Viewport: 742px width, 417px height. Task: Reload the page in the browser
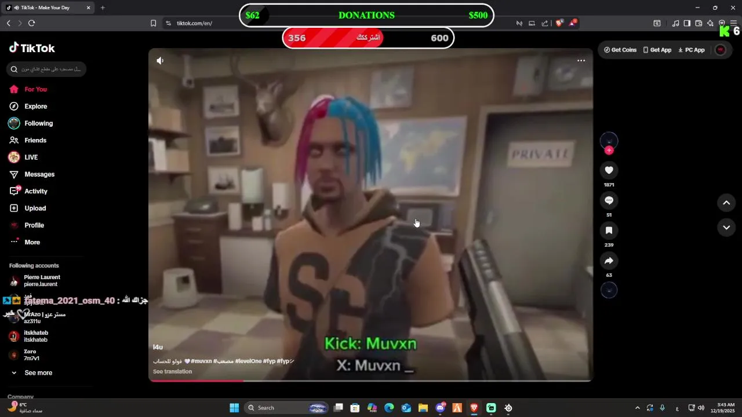coord(31,23)
